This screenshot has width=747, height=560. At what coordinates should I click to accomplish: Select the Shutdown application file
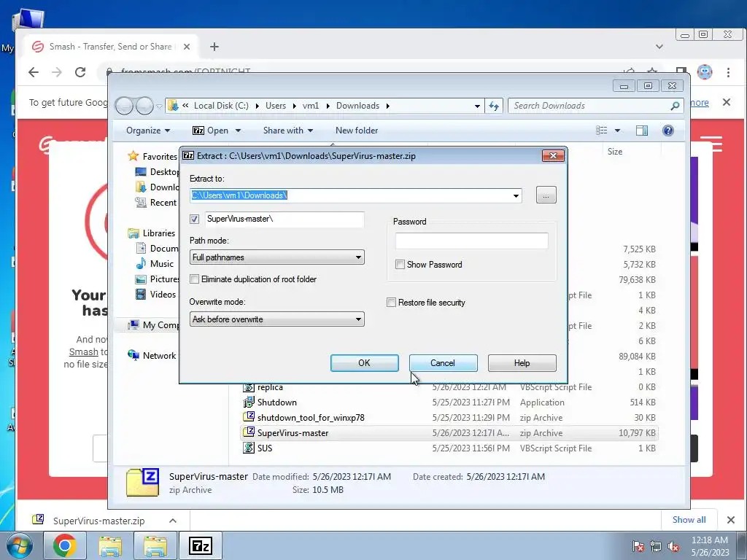click(x=276, y=402)
